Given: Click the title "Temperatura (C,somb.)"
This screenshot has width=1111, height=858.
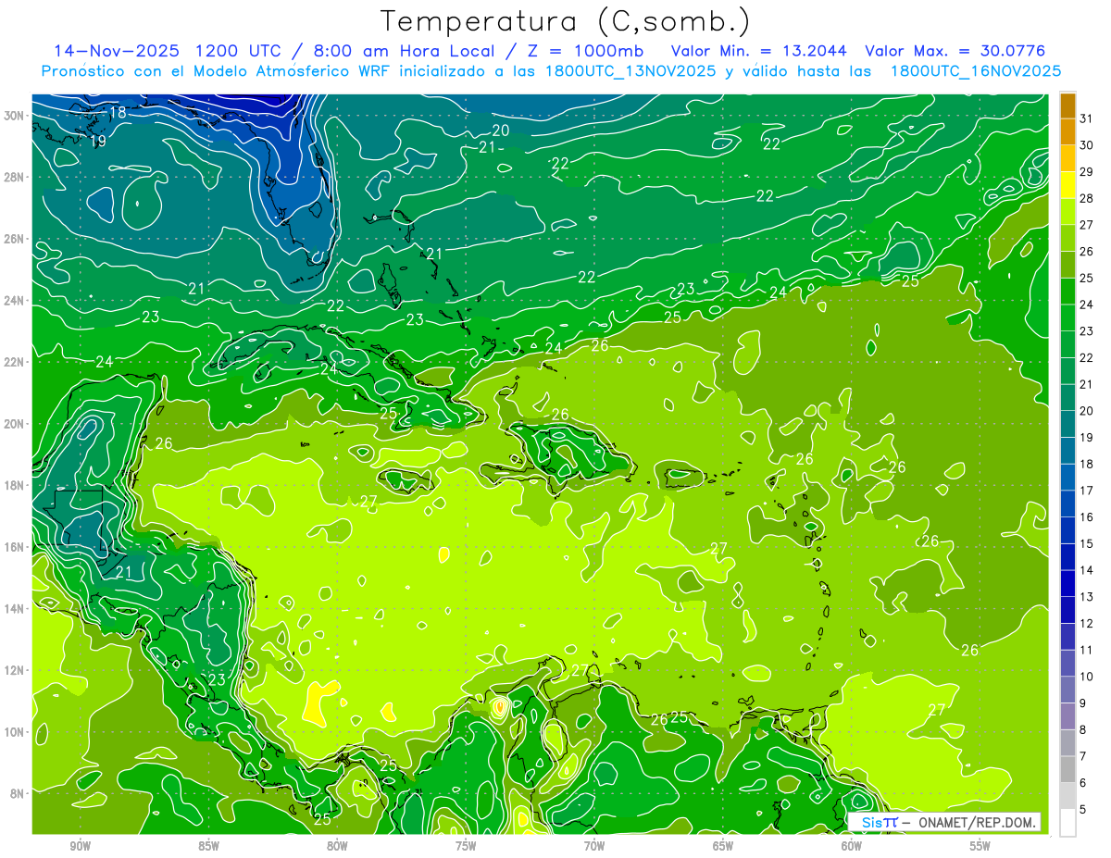Looking at the screenshot, I should pos(566,21).
